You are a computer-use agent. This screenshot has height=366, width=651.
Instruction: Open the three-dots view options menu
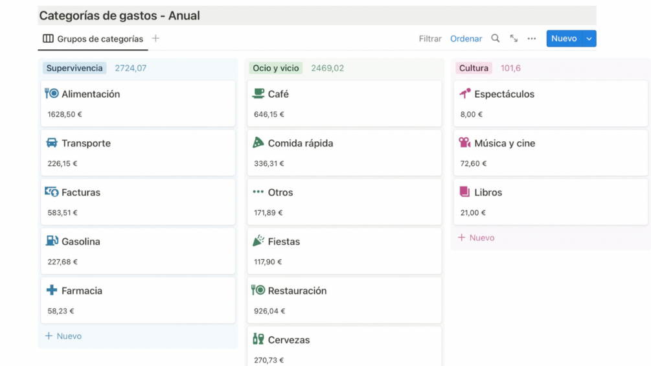(532, 39)
